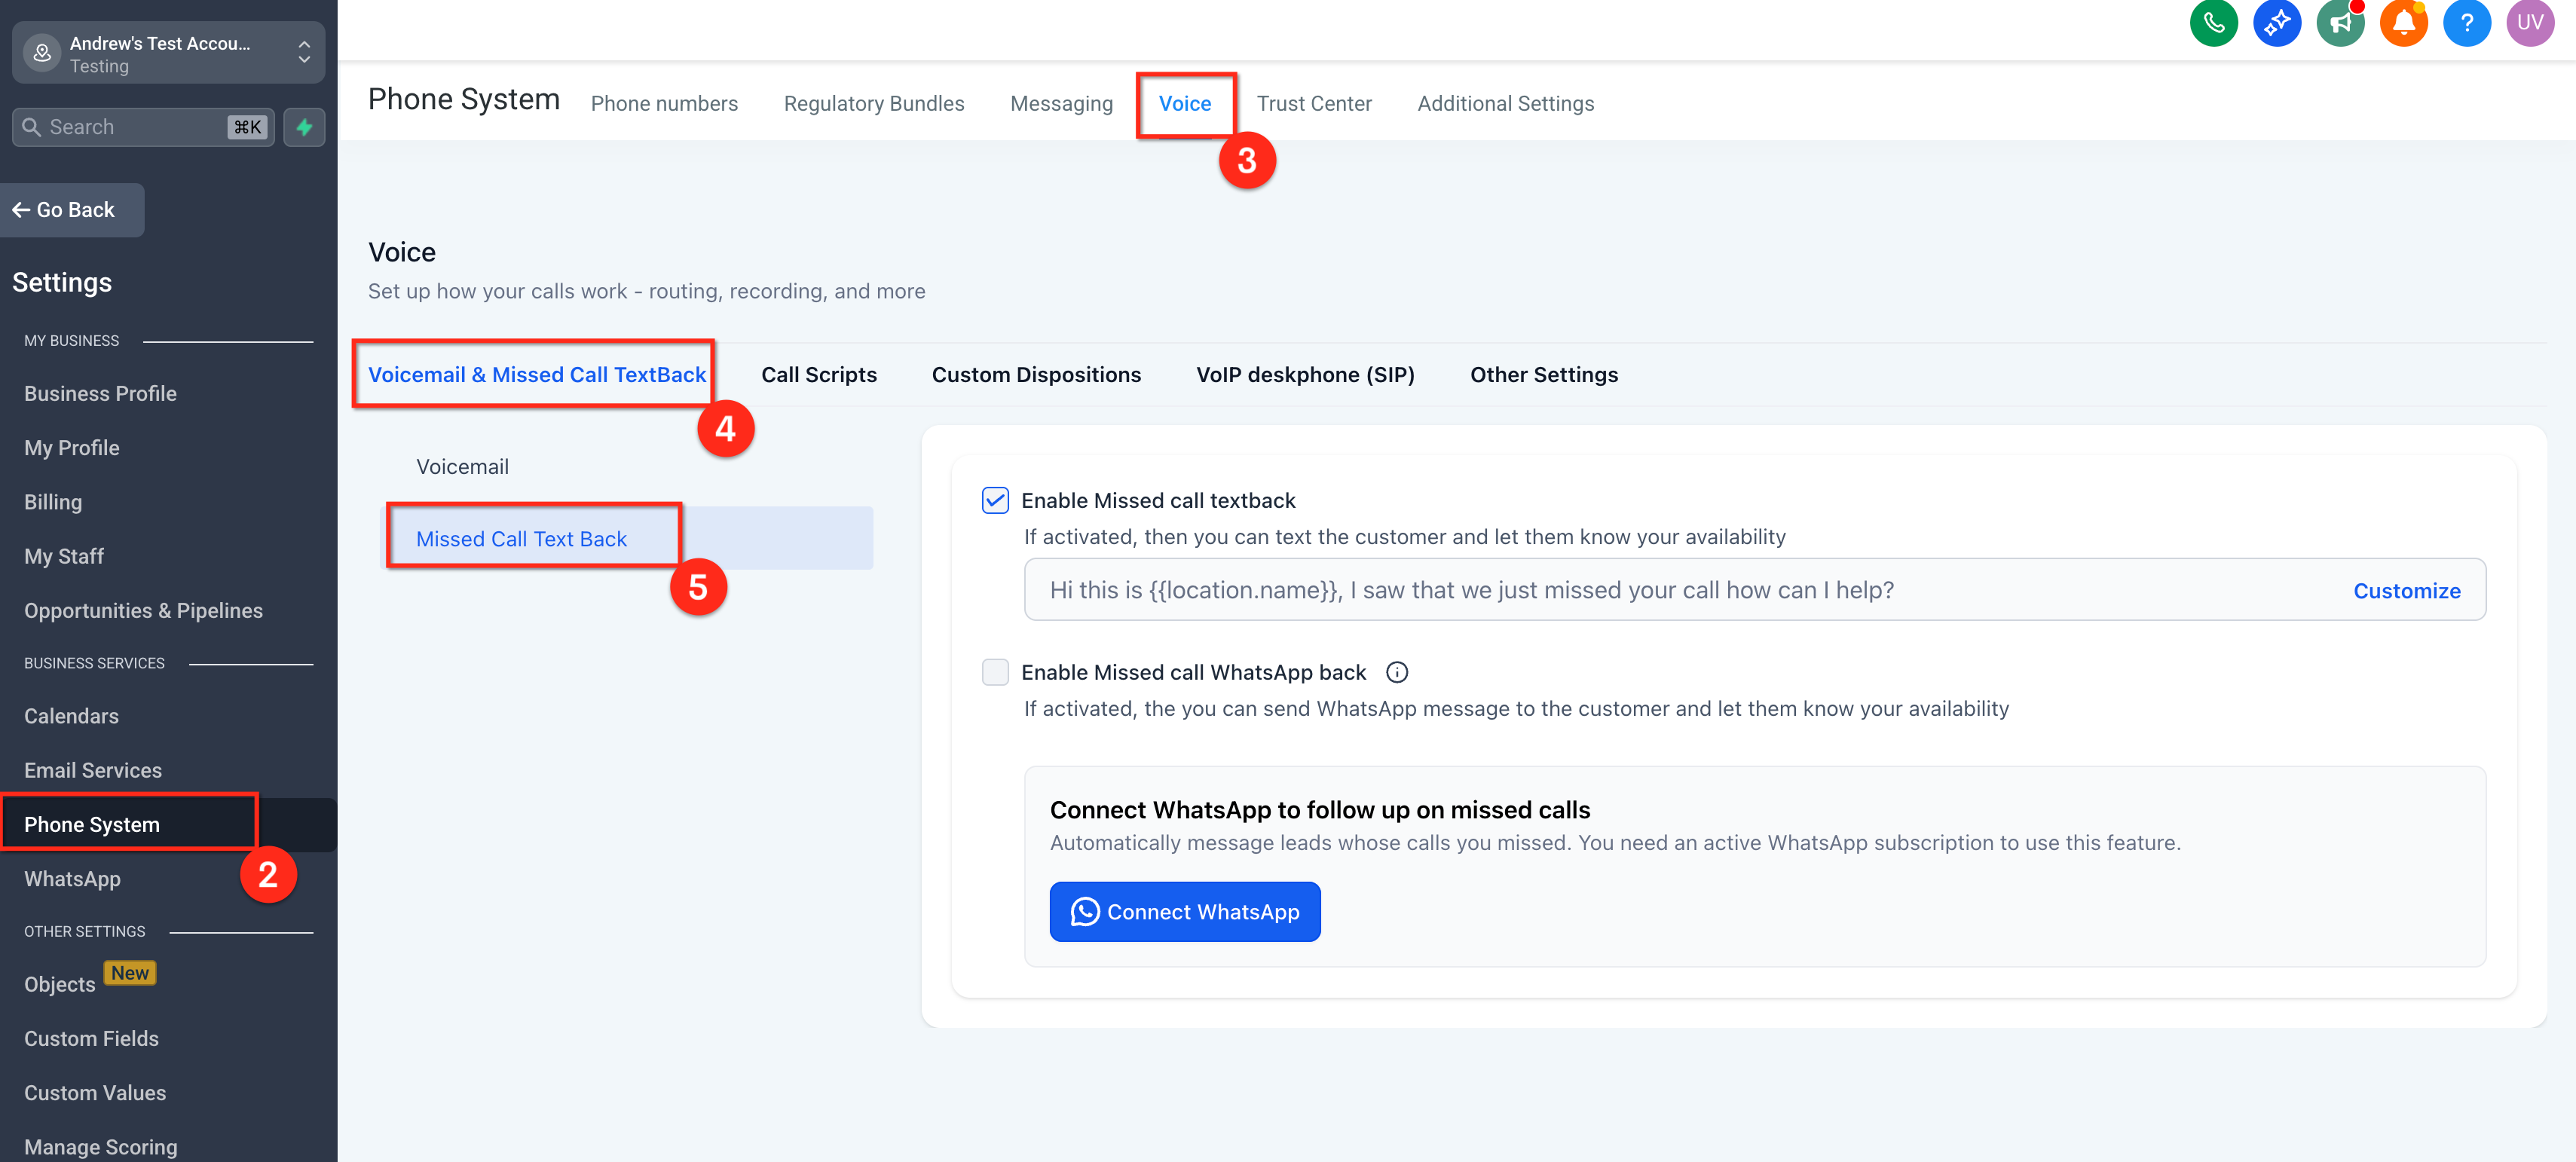Click the blue help question mark icon
Screen dimensions: 2576x1162
click(x=2466, y=23)
